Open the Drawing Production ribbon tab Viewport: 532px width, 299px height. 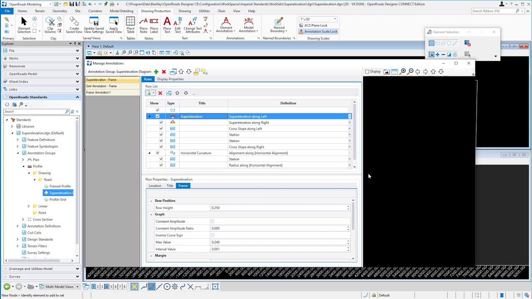click(156, 11)
